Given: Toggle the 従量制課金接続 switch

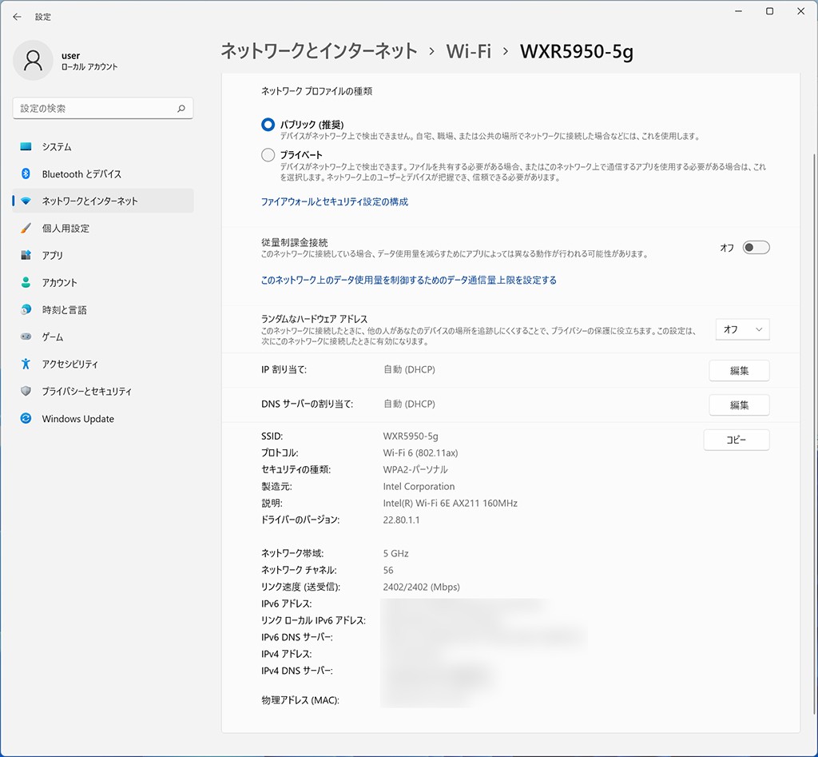Looking at the screenshot, I should tap(756, 248).
